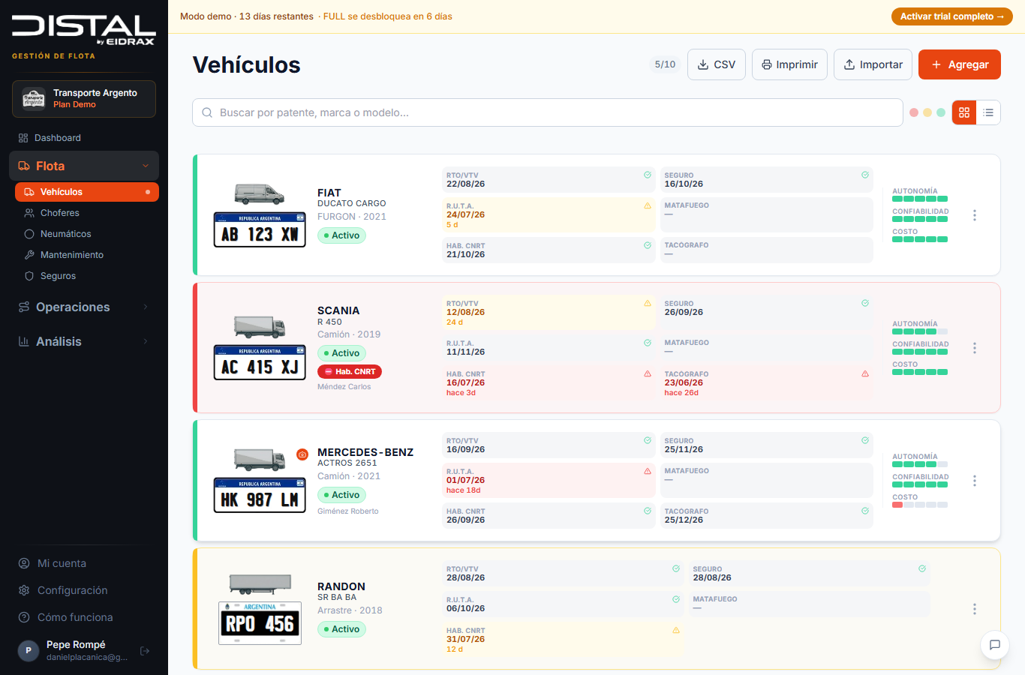1025x675 pixels.
Task: Click the check icon on Fiat Seguro 16/10/26
Action: (865, 175)
